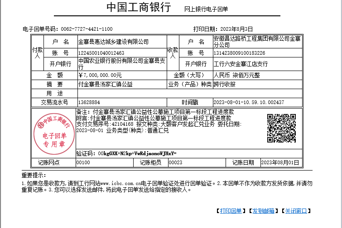Click payer account number 12245001040012463

pyautogui.click(x=101, y=53)
